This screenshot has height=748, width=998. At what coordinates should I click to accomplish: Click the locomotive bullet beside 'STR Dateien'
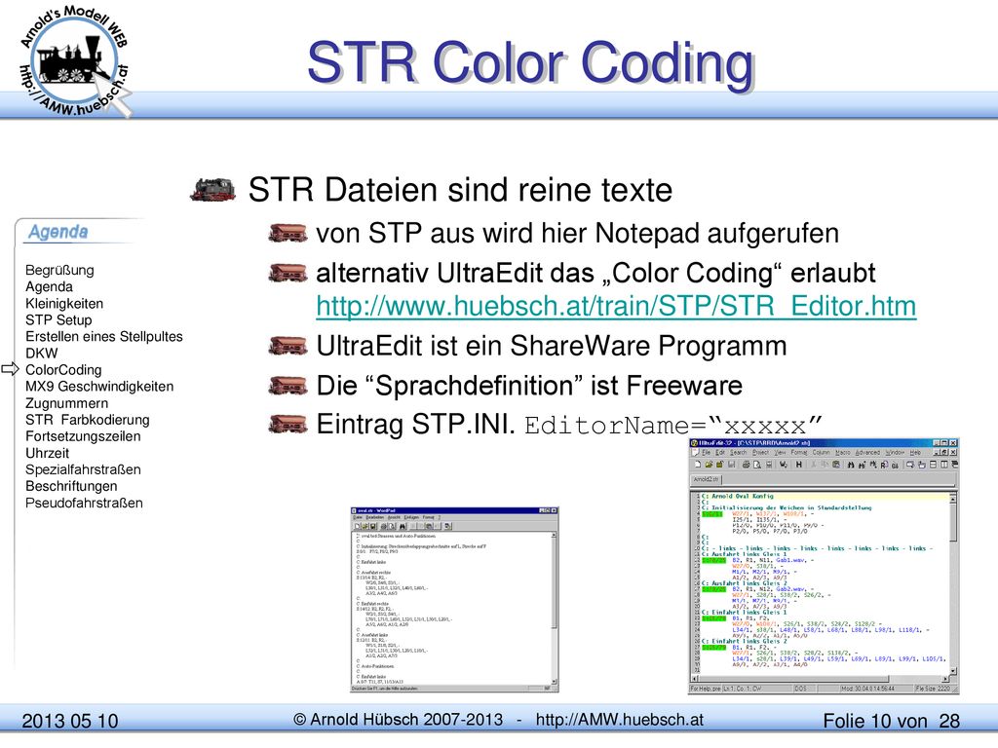tap(213, 190)
